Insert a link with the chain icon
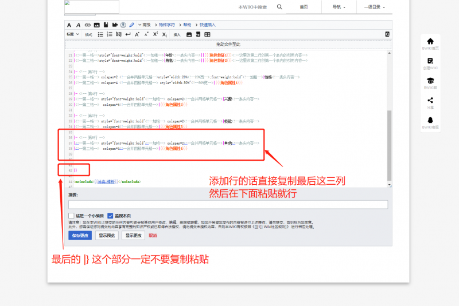This screenshot has height=306, width=459. pos(88,25)
